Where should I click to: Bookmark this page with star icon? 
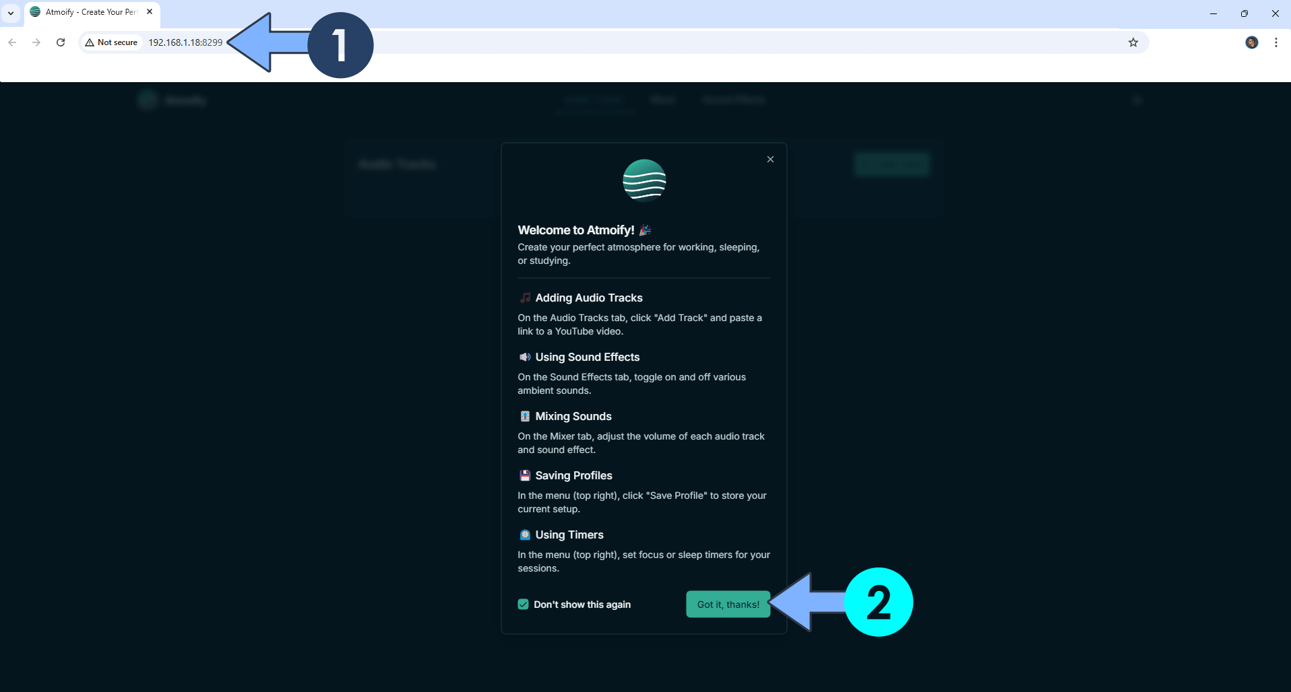pos(1133,42)
